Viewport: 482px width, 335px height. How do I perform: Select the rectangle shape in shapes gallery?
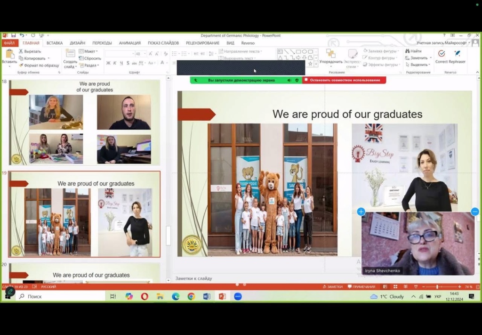[x=298, y=51]
